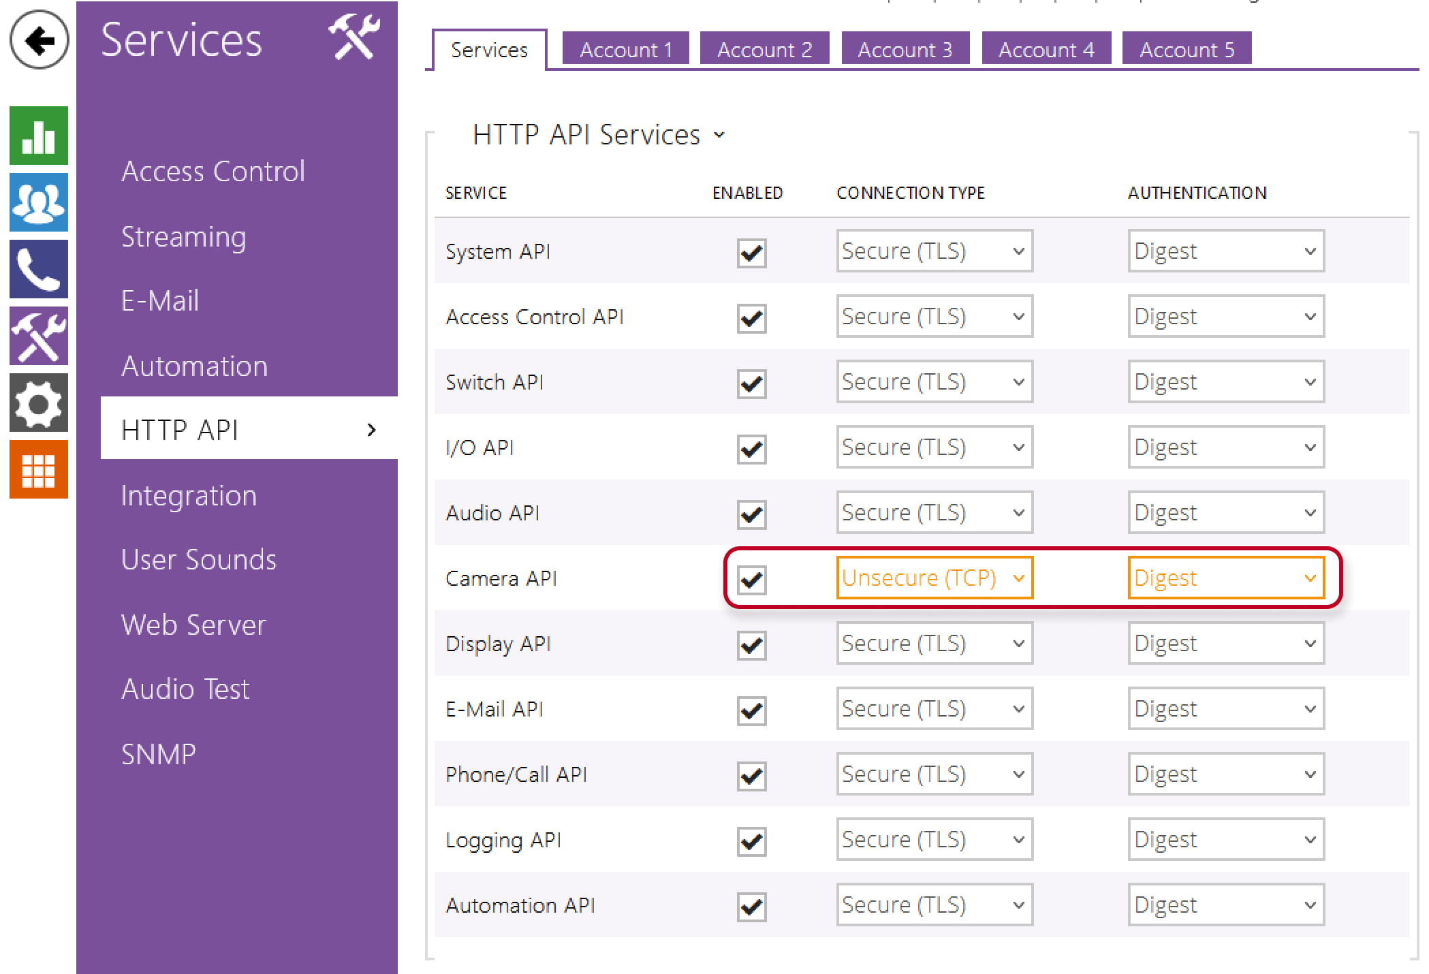Open the orange System grid icon

[x=39, y=469]
